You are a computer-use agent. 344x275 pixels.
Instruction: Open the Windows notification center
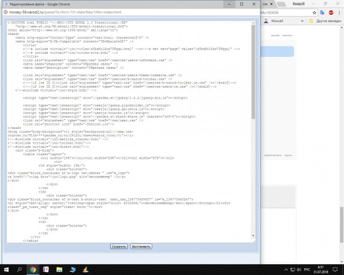[335, 269]
